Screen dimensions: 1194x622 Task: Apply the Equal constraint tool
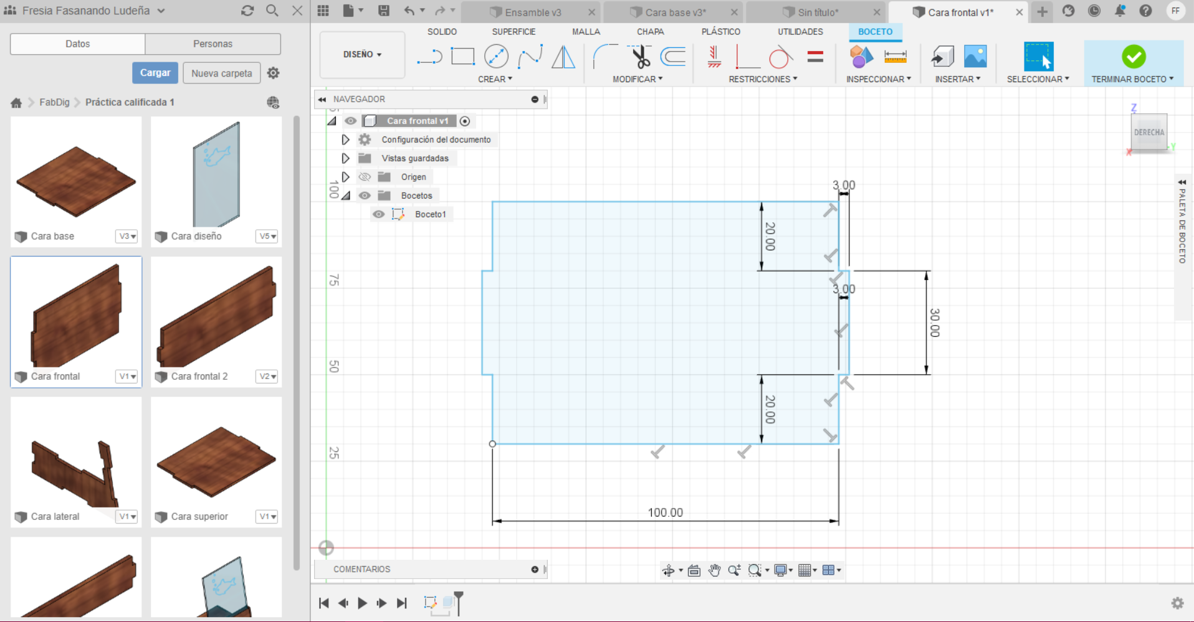815,57
